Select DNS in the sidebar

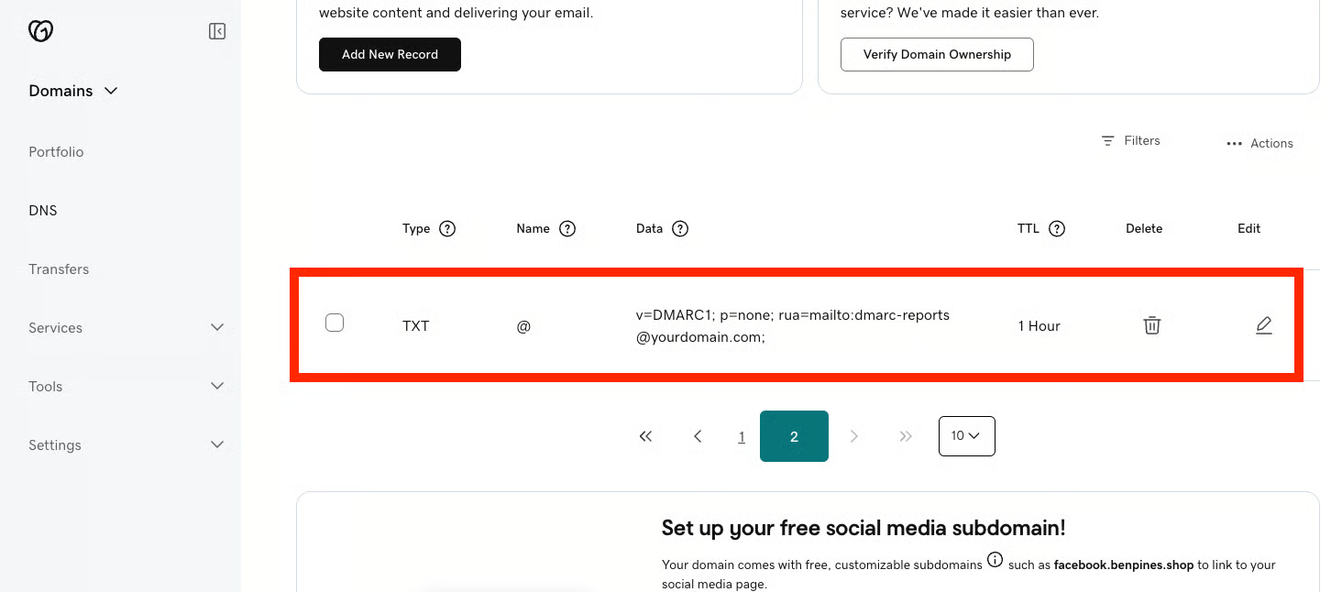pyautogui.click(x=43, y=210)
